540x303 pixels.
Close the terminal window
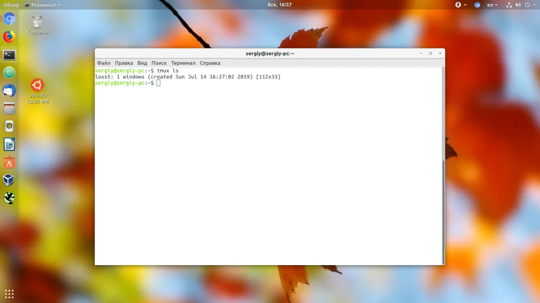[x=440, y=53]
